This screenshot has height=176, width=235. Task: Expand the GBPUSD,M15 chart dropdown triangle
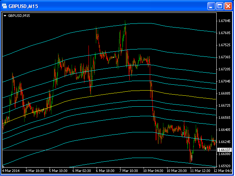coord(5,16)
